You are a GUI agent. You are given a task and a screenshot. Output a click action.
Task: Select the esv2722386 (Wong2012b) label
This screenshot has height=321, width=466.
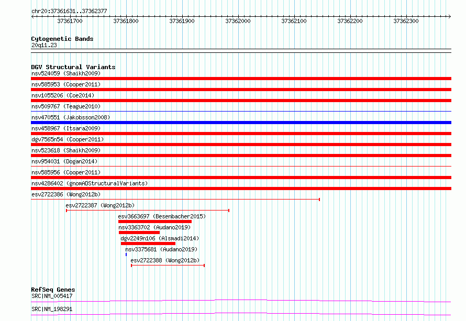pyautogui.click(x=66, y=194)
